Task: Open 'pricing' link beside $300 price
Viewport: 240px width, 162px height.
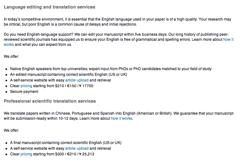Action: pyautogui.click(x=26, y=154)
